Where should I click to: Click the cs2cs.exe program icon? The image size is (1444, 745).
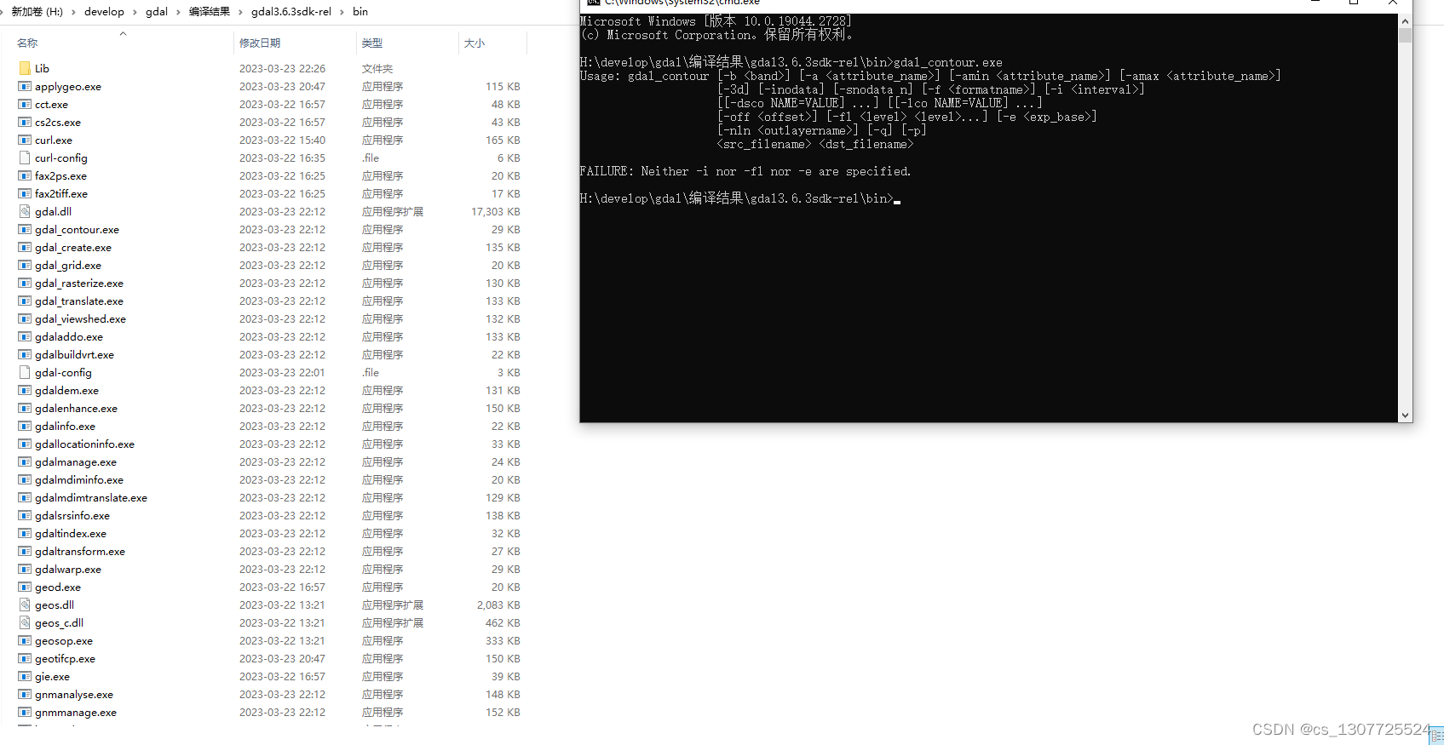pos(25,122)
